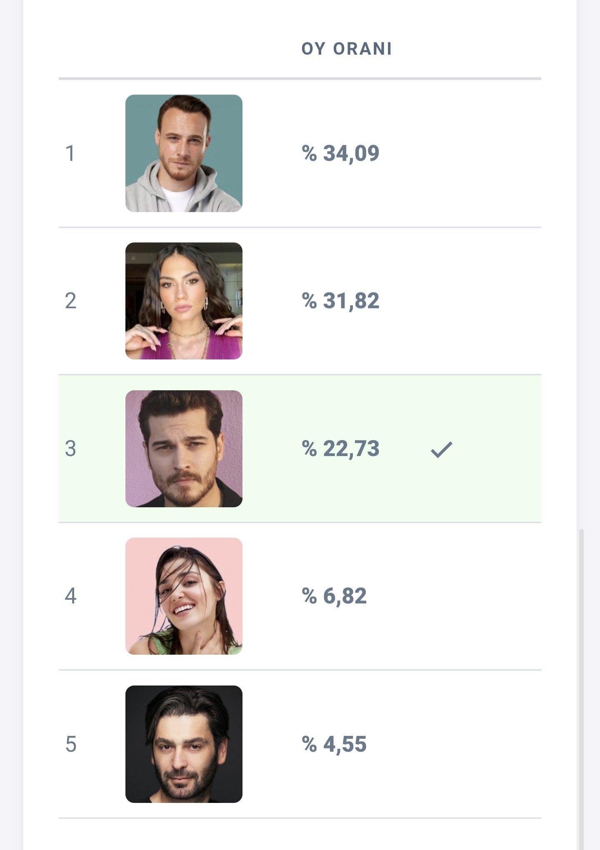Screen dimensions: 600x850
Task: Click rank number 5 in the list
Action: [x=71, y=744]
